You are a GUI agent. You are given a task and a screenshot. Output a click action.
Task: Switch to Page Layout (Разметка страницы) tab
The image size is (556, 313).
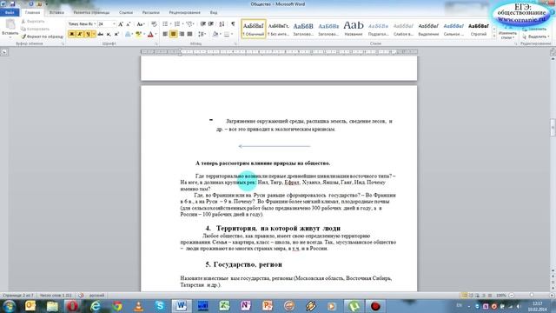[x=91, y=12]
